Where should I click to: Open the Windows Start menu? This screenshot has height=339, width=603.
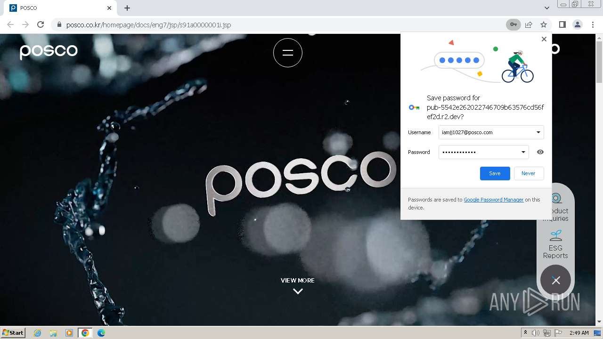coord(13,332)
